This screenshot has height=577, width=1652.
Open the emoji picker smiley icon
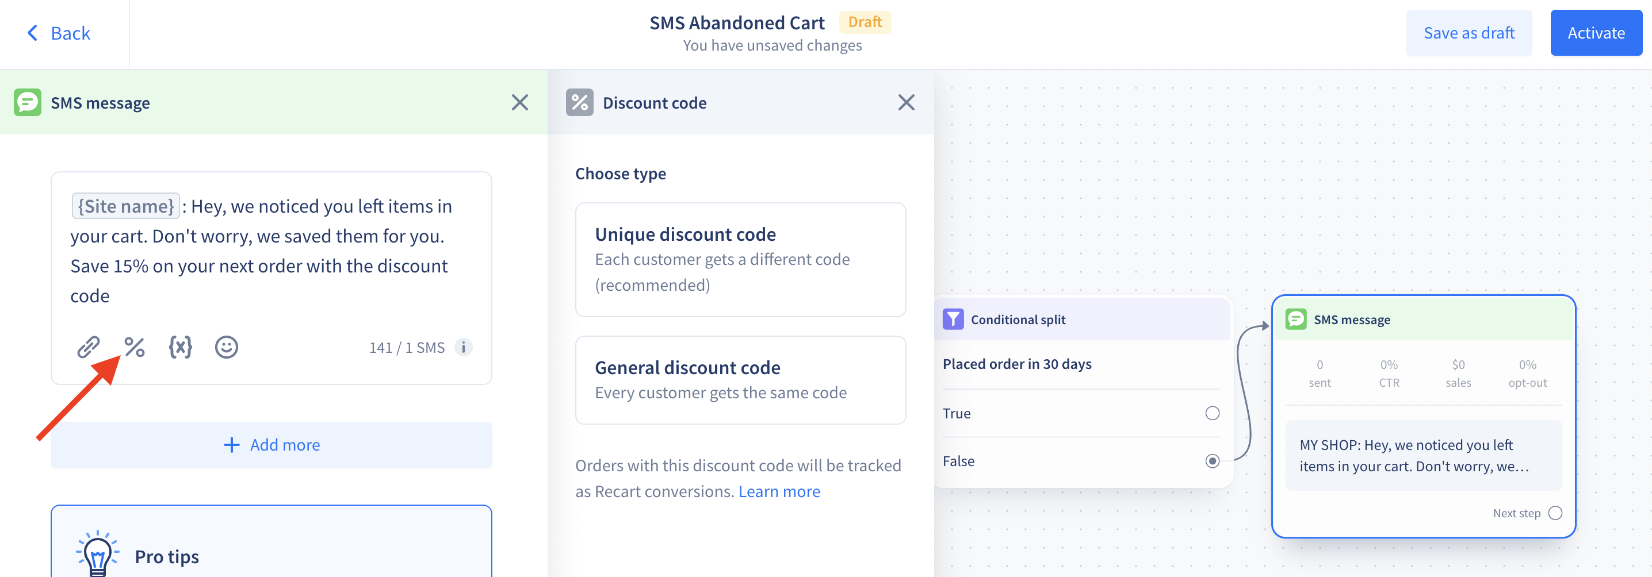pyautogui.click(x=227, y=347)
